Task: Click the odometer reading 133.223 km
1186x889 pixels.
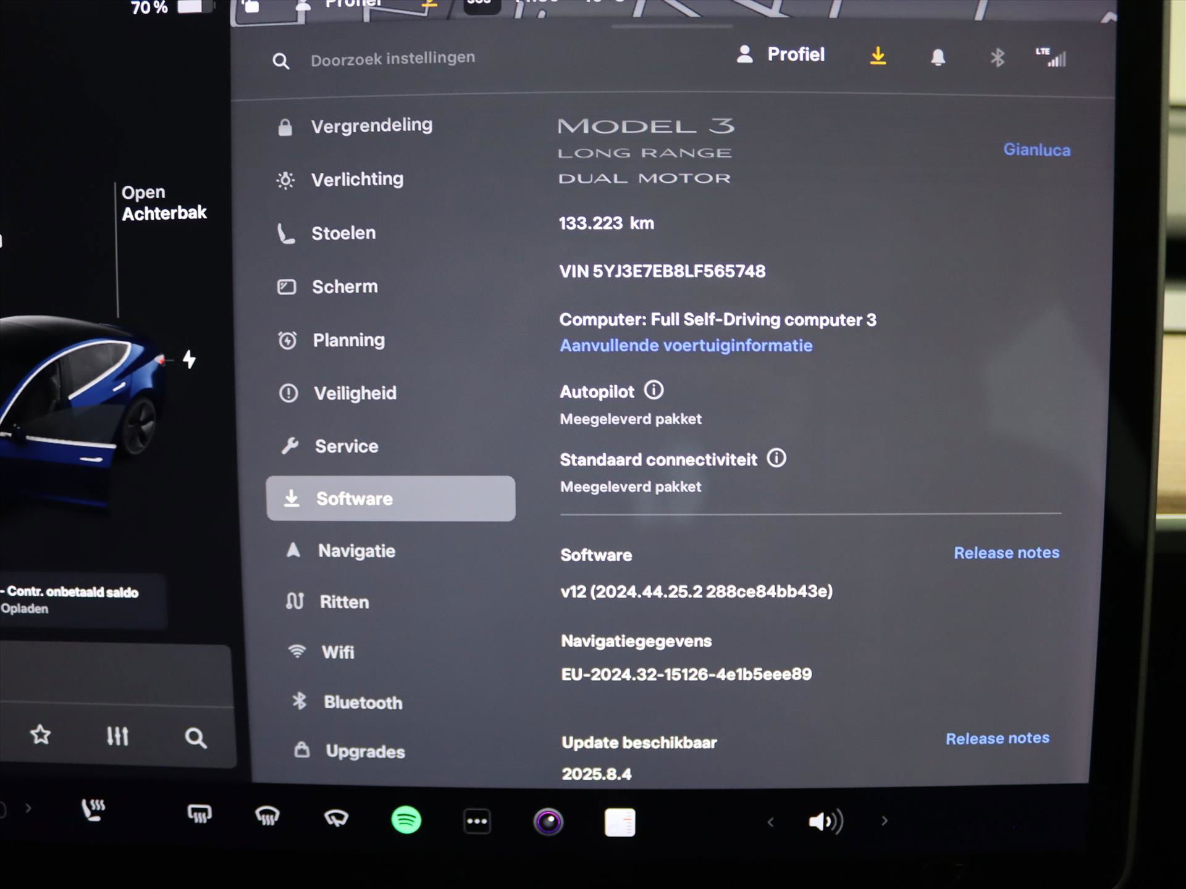Action: (x=607, y=223)
